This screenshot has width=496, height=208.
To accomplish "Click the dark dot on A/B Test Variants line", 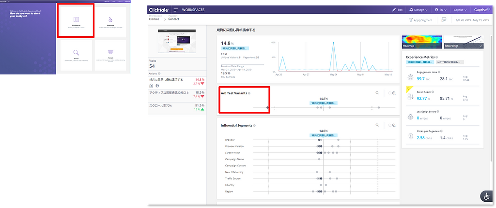I will [267, 108].
